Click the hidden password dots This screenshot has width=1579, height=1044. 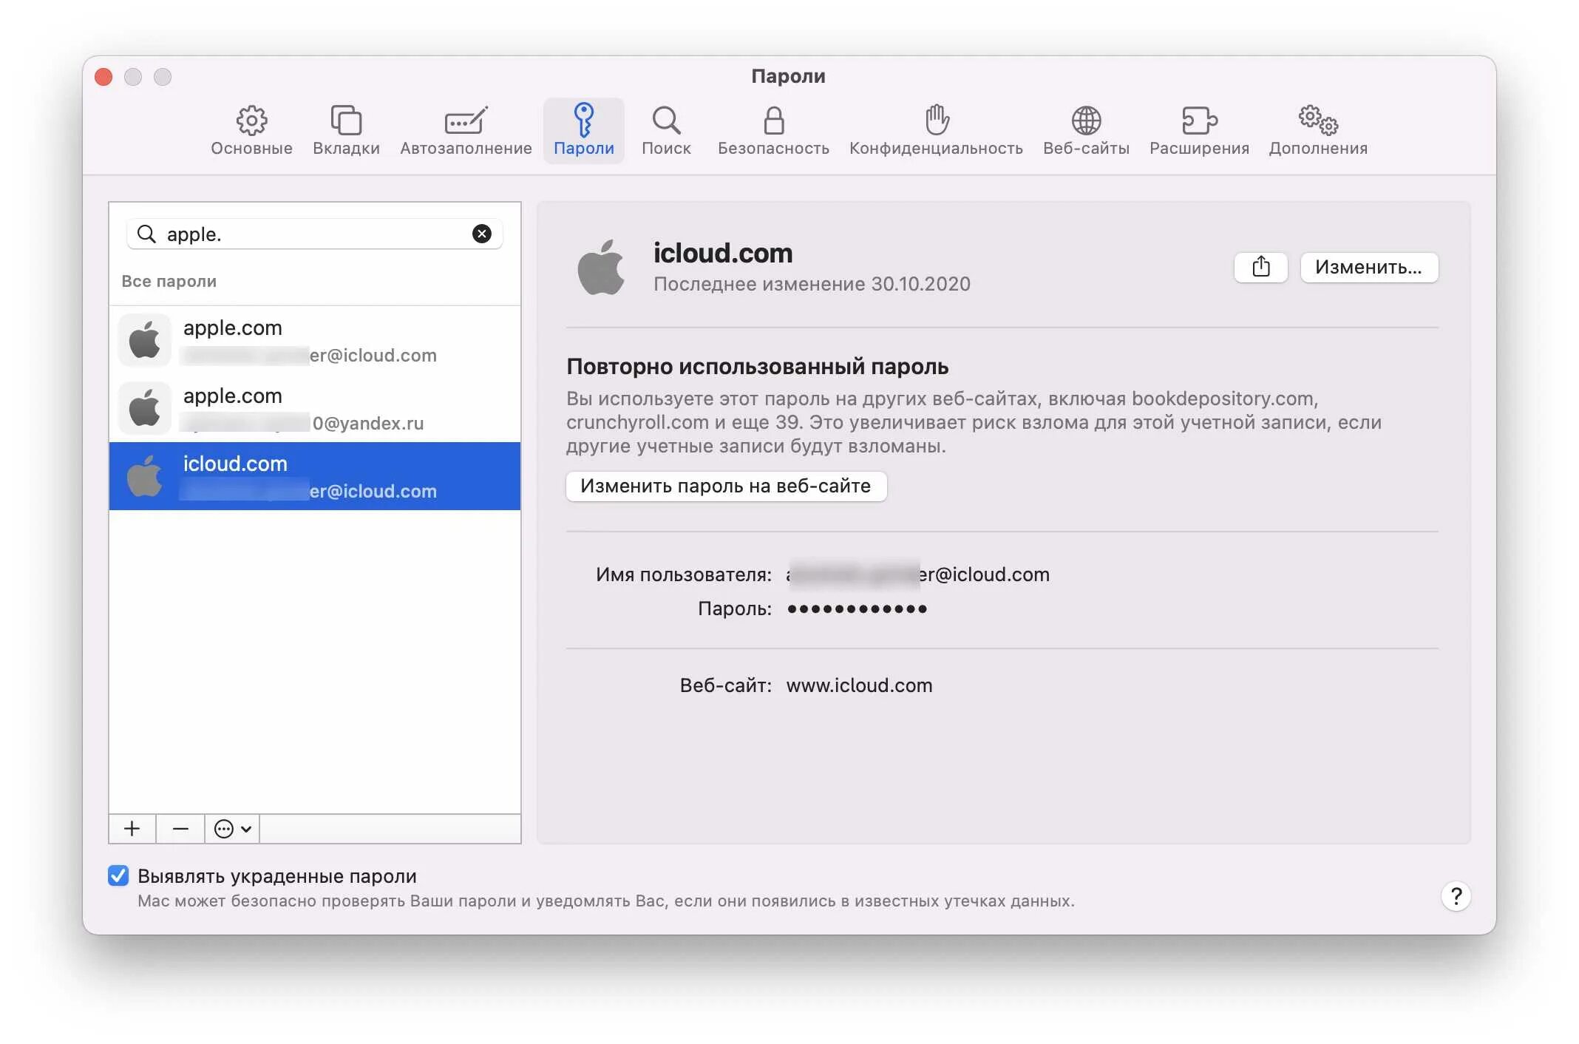(857, 609)
